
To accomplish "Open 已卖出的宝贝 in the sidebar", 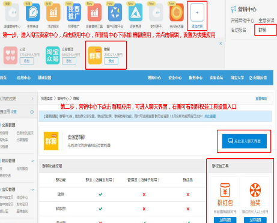I will 25,133.
